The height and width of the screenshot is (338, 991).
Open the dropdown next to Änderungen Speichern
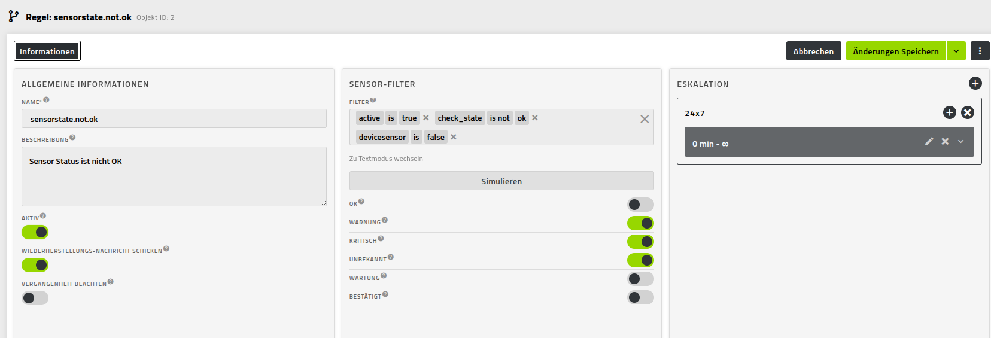956,51
